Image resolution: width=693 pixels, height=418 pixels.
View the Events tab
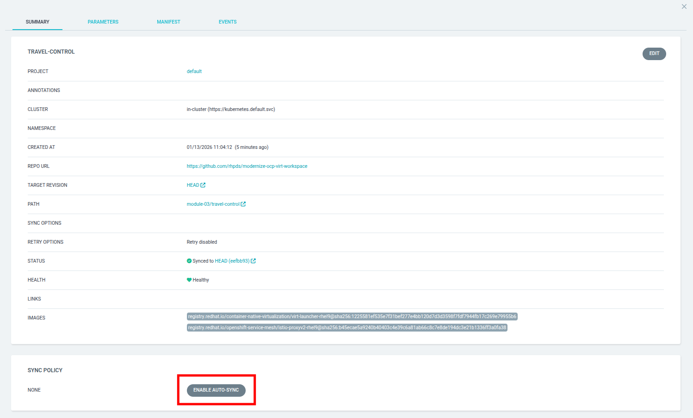tap(228, 22)
